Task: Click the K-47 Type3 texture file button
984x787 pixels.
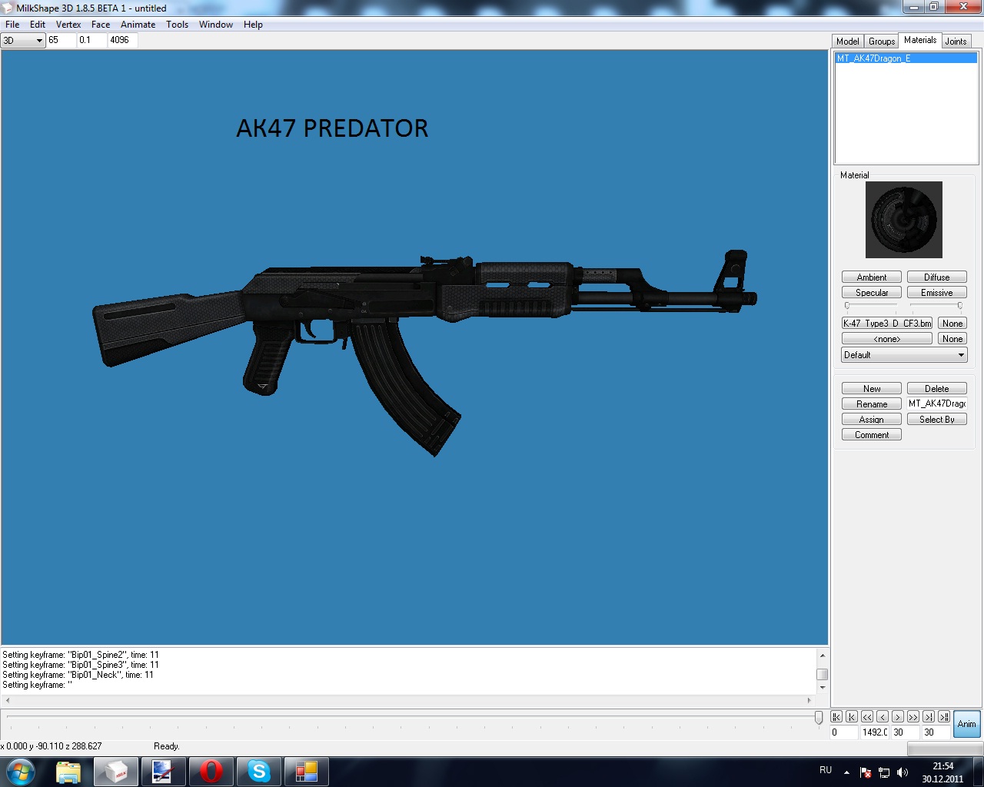Action: pyautogui.click(x=887, y=324)
